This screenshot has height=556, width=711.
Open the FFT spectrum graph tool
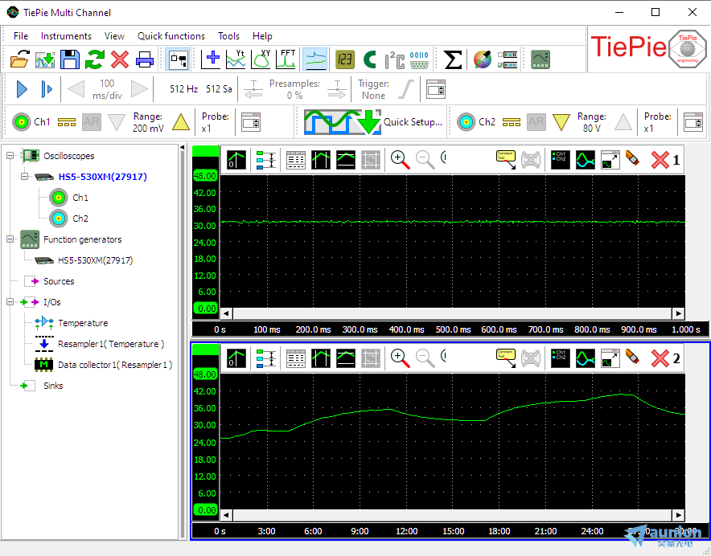(287, 59)
